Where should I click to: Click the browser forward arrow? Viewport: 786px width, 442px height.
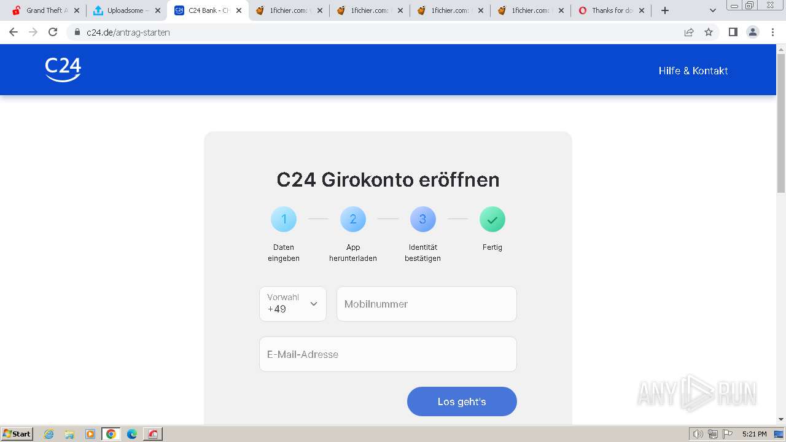[x=33, y=32]
